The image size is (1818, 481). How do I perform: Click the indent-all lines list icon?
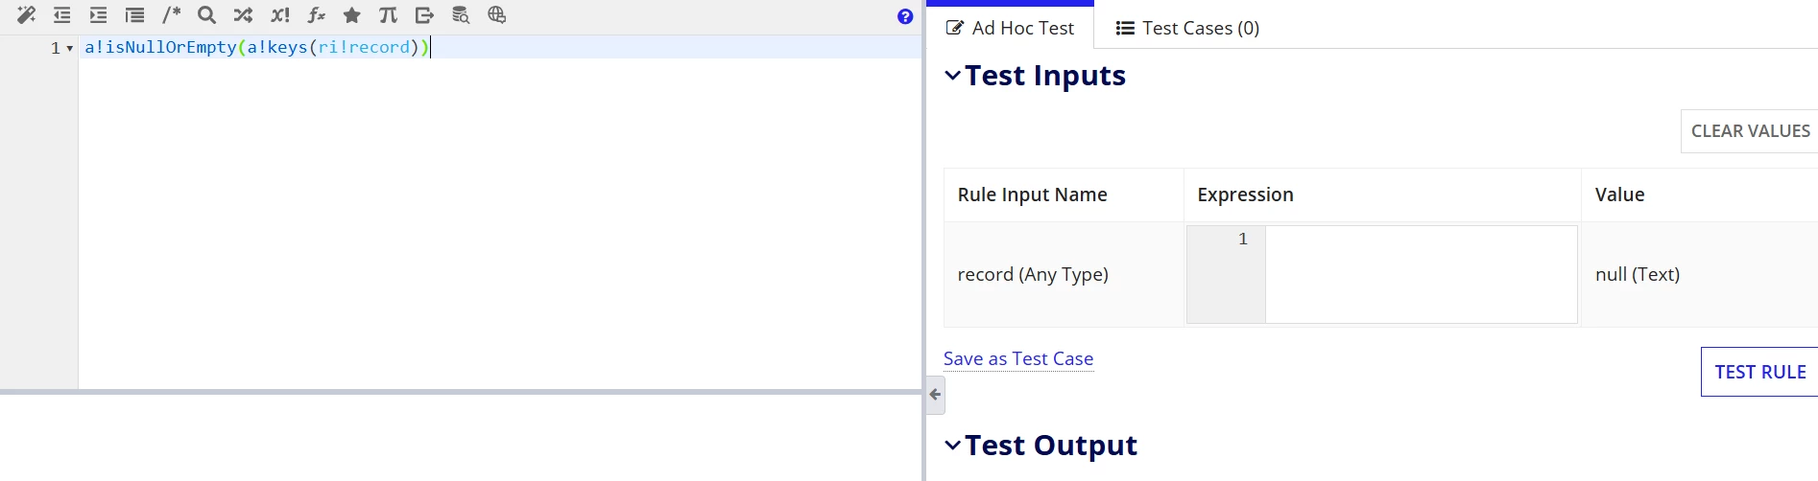click(134, 15)
